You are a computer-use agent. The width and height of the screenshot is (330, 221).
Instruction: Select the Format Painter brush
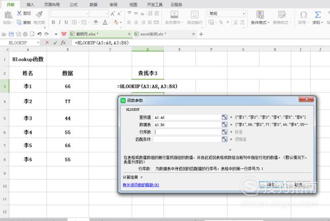39,15
